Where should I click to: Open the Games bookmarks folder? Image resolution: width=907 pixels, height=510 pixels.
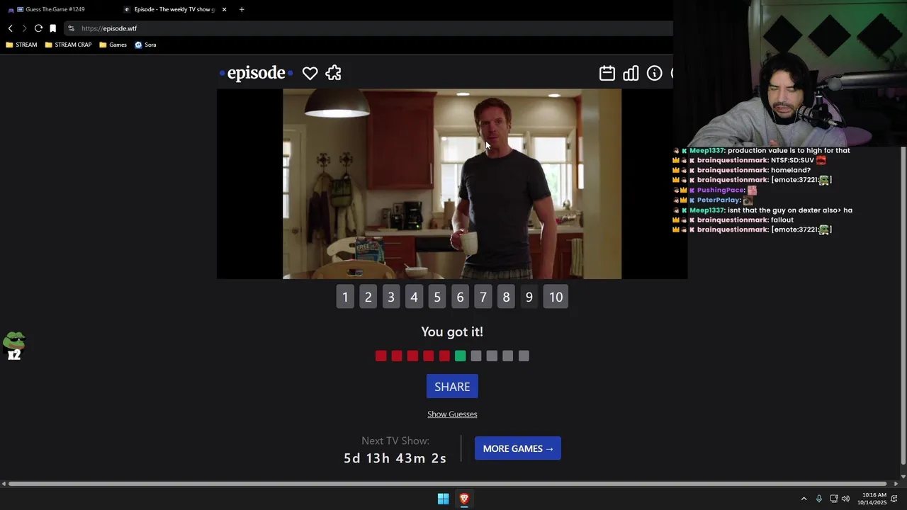[113, 45]
